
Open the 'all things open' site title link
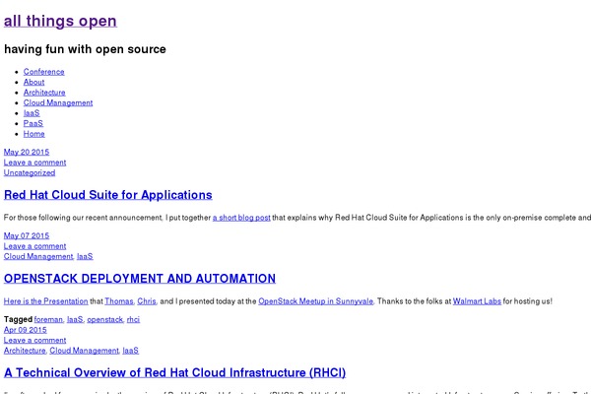click(x=60, y=21)
